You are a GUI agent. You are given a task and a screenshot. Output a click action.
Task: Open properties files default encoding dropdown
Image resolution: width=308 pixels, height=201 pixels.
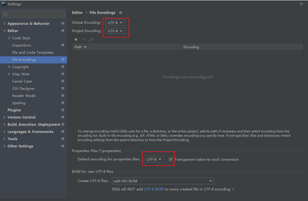(x=154, y=159)
